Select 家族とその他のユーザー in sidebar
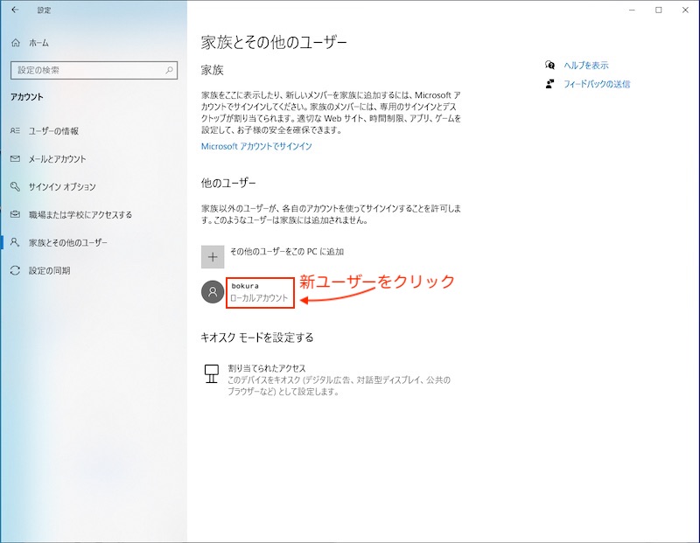This screenshot has width=700, height=543. (68, 243)
